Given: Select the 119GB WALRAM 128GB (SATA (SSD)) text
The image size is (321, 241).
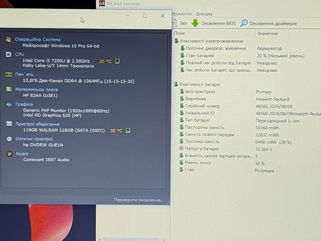Looking at the screenshot, I should pyautogui.click(x=64, y=130).
